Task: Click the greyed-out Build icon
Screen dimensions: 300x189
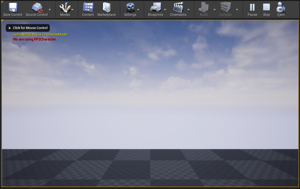Action: tap(204, 8)
